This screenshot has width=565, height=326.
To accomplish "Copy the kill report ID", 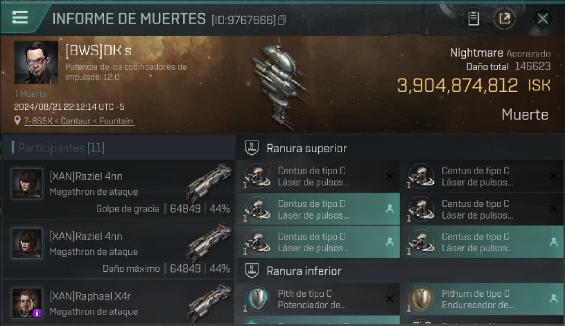I will tap(282, 20).
